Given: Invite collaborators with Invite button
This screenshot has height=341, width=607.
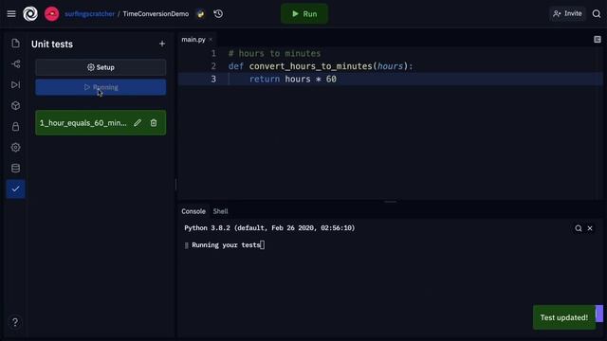Looking at the screenshot, I should 567,13.
